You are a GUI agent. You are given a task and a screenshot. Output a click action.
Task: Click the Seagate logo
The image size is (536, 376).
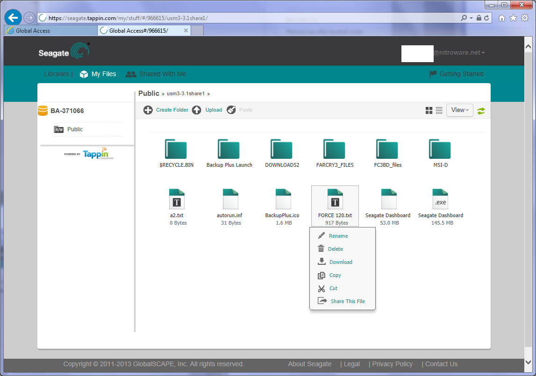tap(64, 51)
